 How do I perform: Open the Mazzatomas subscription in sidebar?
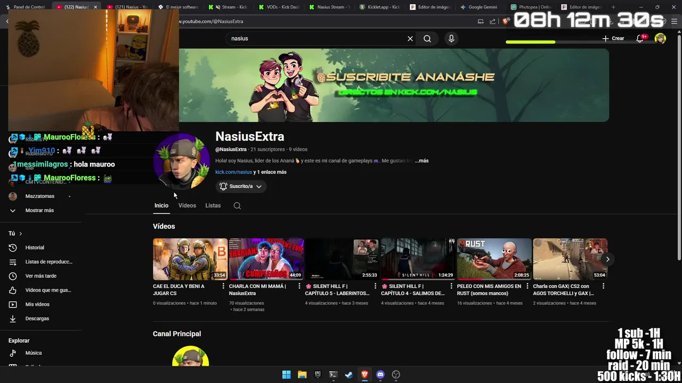40,196
